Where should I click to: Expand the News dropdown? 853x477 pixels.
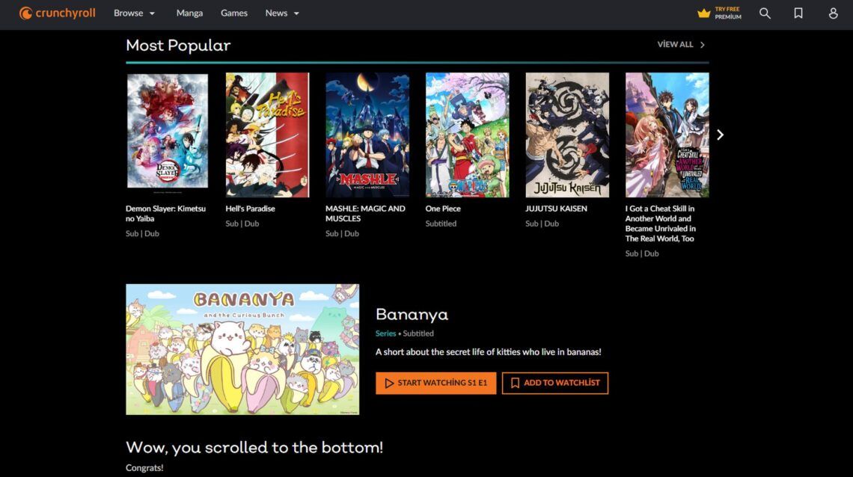[281, 13]
